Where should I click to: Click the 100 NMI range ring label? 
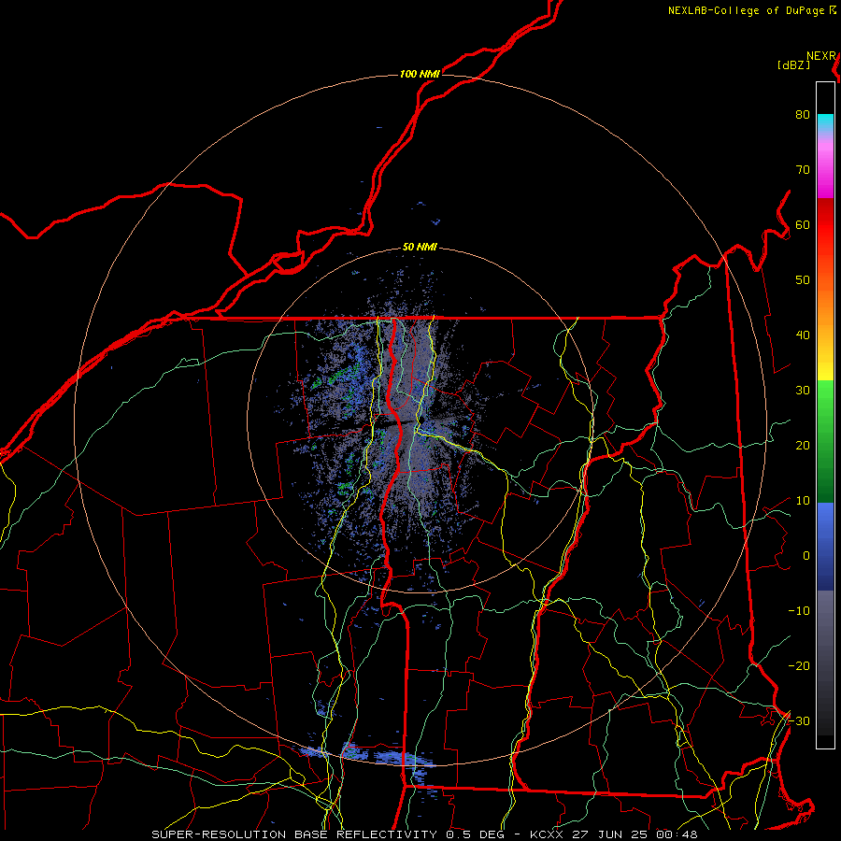coord(420,74)
